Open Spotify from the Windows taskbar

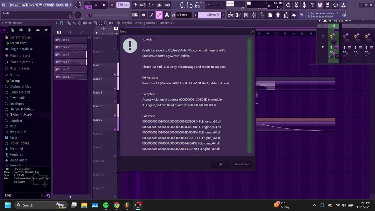106,205
